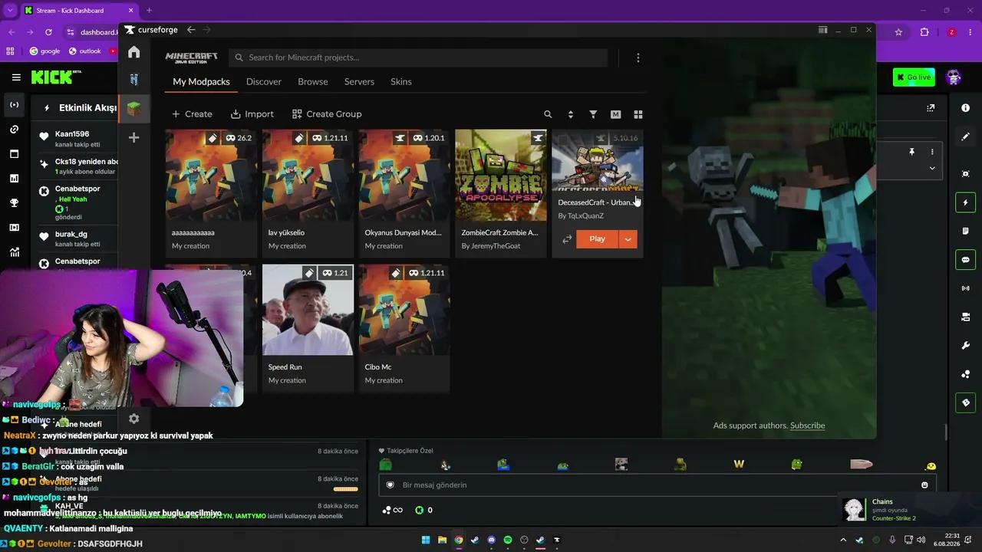The image size is (982, 552).
Task: Open the Okyanus Dunyasi modpack card
Action: (x=404, y=193)
